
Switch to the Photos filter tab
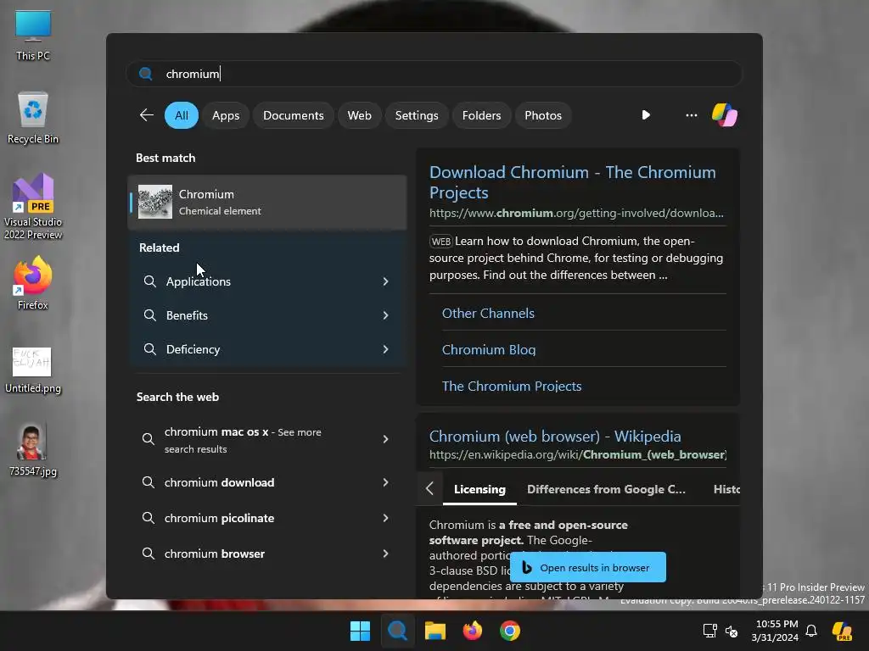(543, 115)
